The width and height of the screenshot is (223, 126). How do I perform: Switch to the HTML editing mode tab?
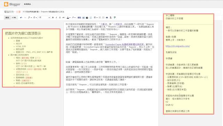coord(14,18)
